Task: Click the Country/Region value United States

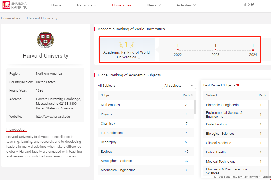Action: click(x=46, y=82)
